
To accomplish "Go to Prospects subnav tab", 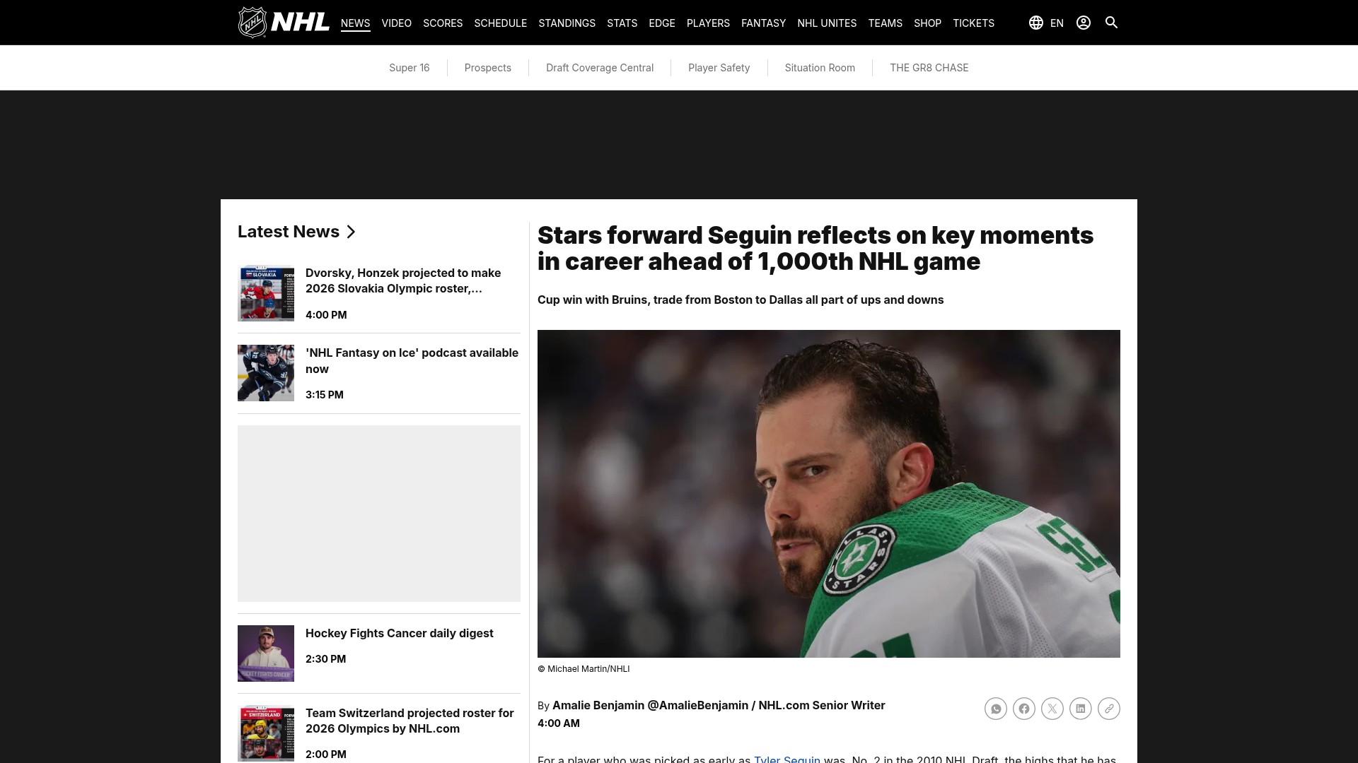I will click(x=488, y=68).
